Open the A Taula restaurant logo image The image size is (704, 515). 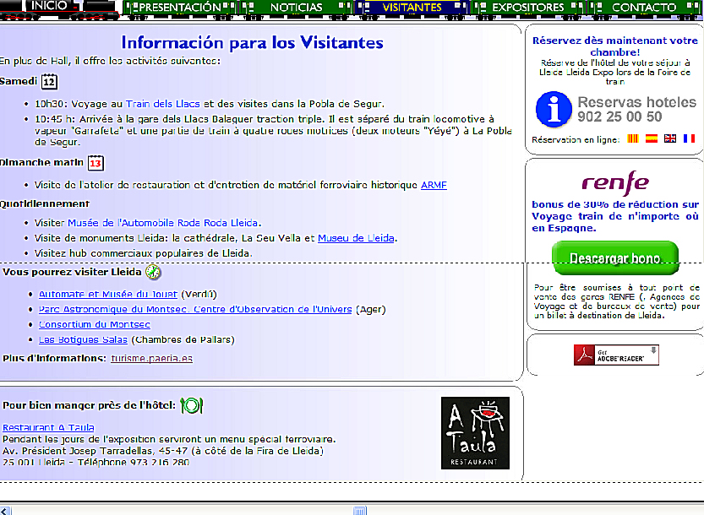pos(475,433)
